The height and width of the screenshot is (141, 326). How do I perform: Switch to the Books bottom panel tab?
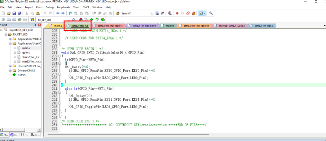[14, 135]
